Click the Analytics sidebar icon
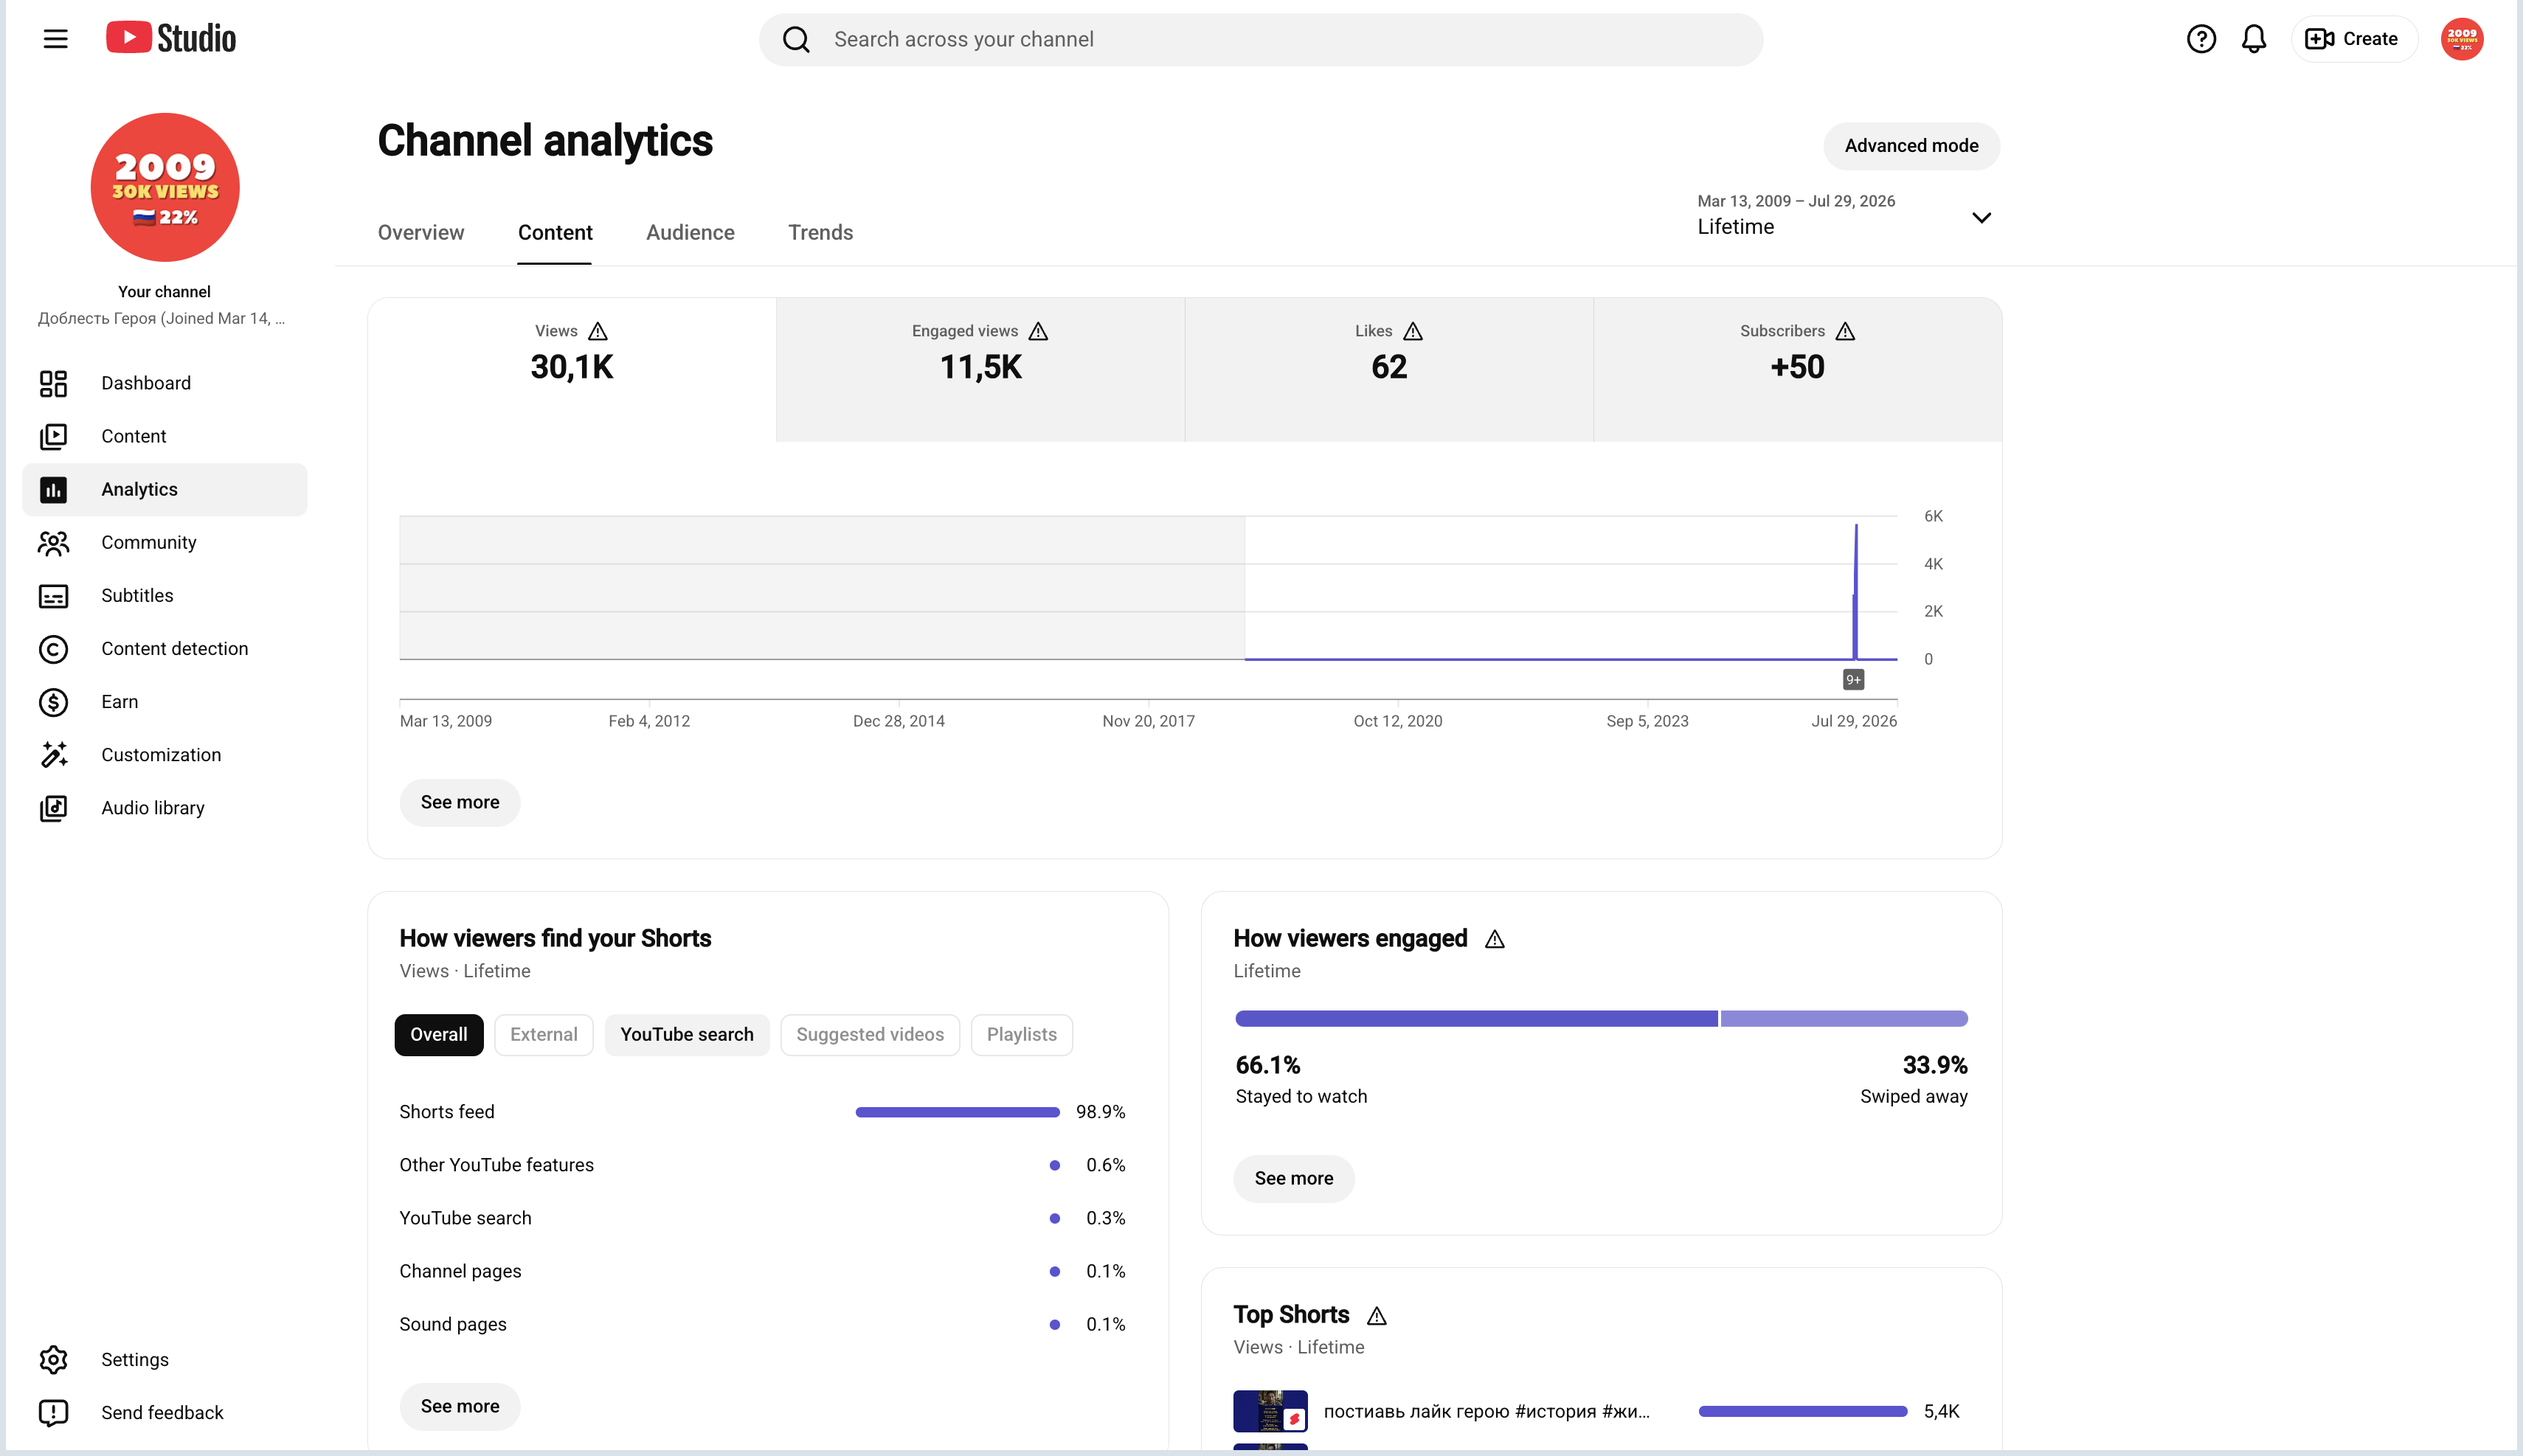2523x1456 pixels. 53,489
